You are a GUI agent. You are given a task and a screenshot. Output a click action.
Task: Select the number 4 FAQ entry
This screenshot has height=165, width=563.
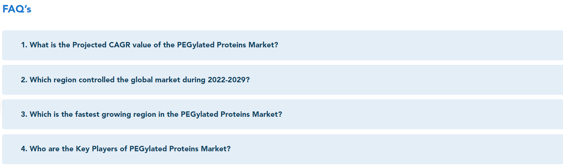283,149
